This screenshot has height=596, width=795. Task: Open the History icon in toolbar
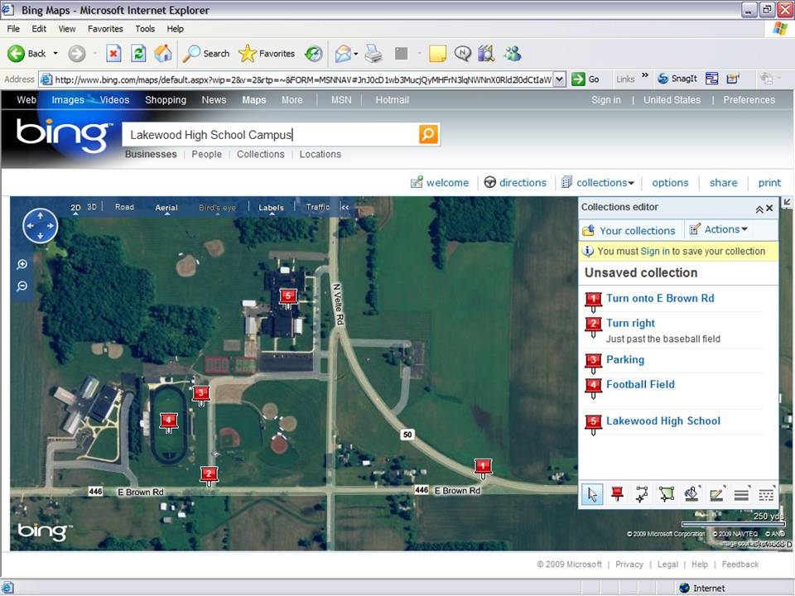pos(314,53)
